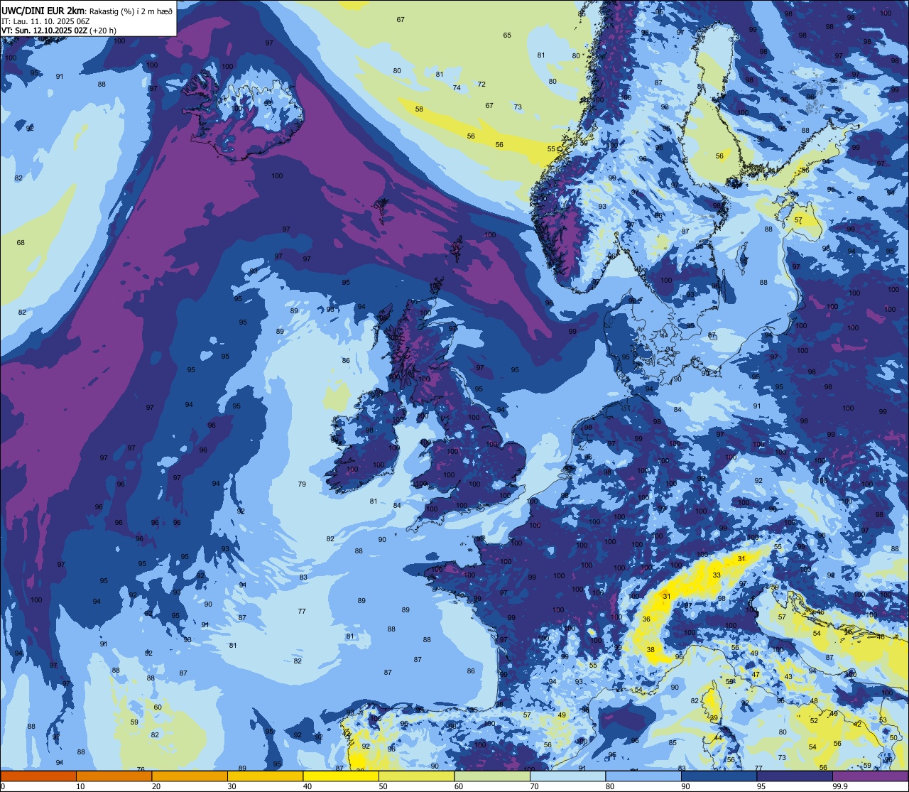Click the humidity value 65 near the top
This screenshot has height=792, width=909.
[507, 36]
